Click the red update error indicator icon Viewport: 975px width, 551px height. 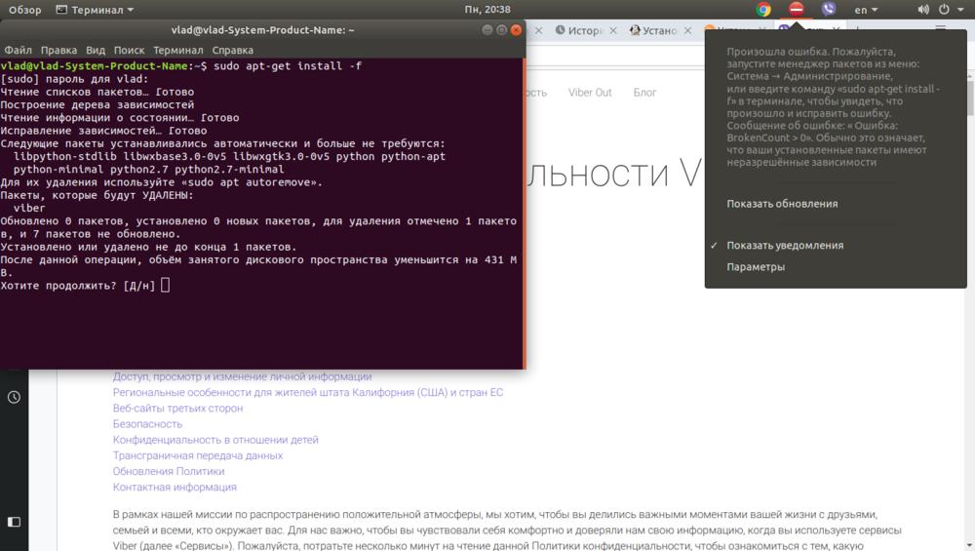click(796, 10)
